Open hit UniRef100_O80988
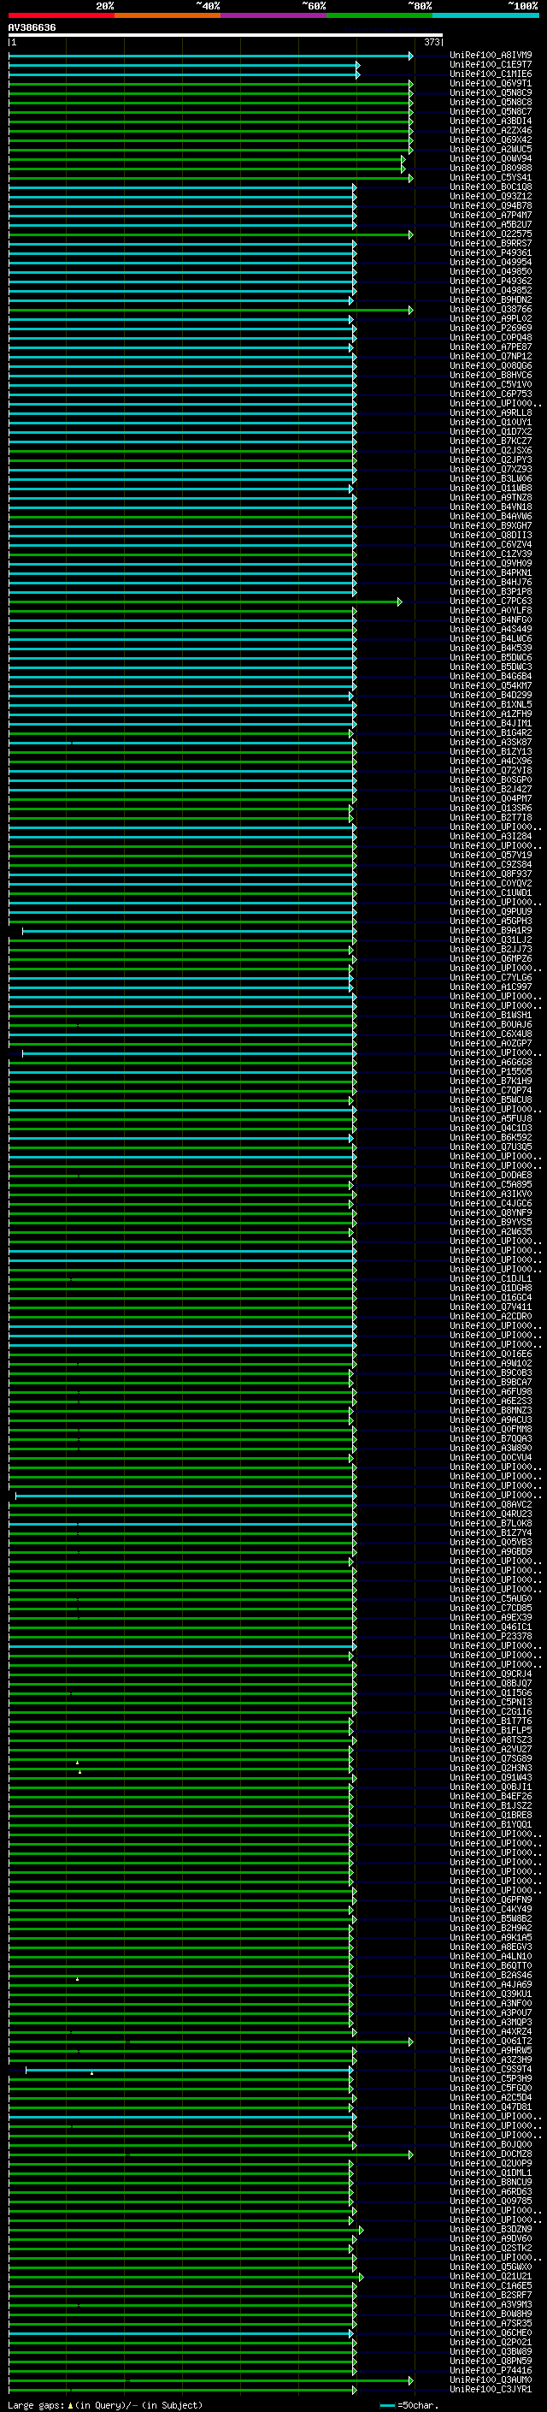The image size is (547, 2412). tap(491, 168)
